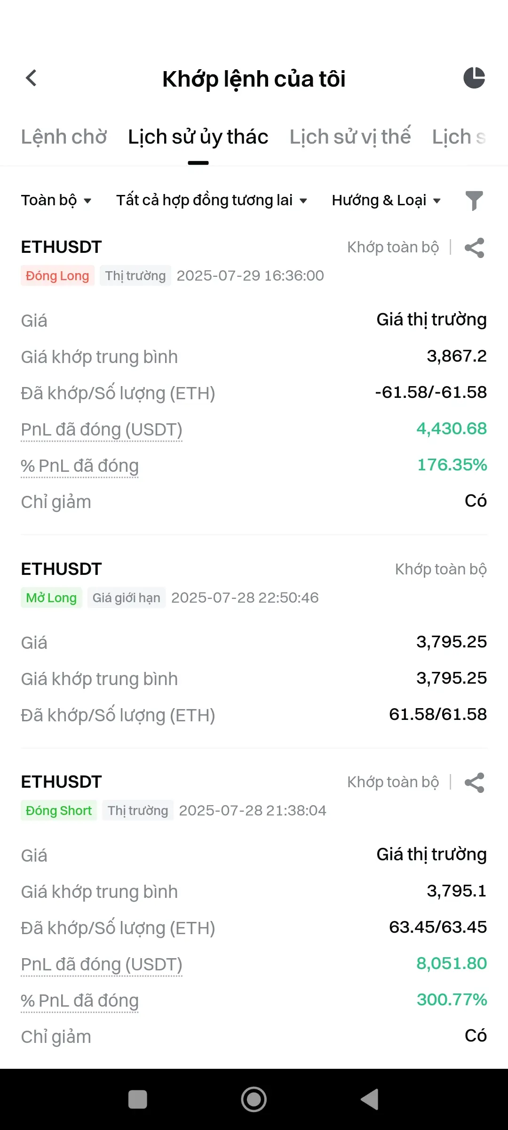The width and height of the screenshot is (508, 1130).
Task: Share the Đóng Long ETHUSDT order
Action: [x=474, y=248]
